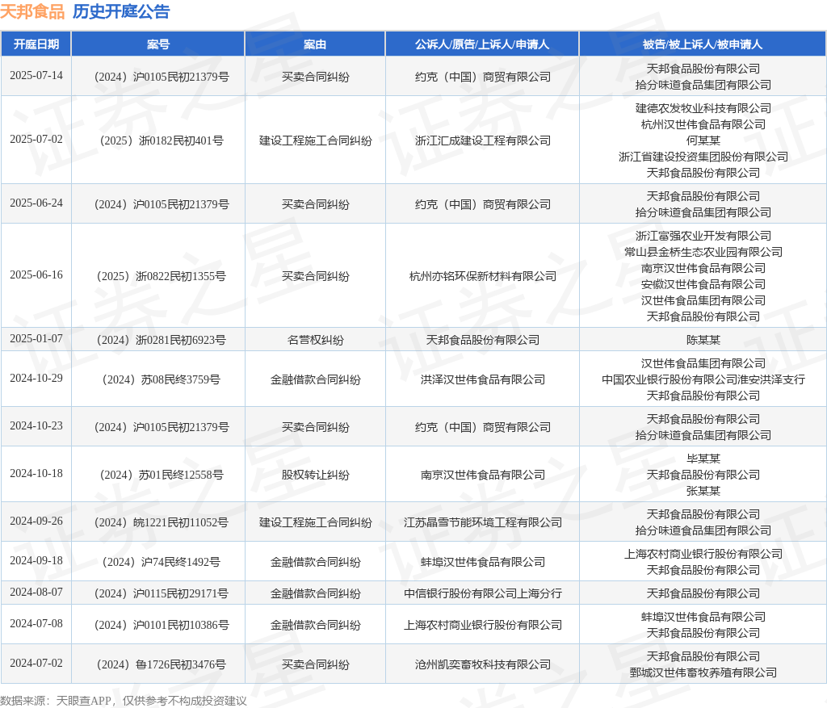Click defendant 张某某
Screen dimensions: 827x708
pyautogui.click(x=703, y=491)
